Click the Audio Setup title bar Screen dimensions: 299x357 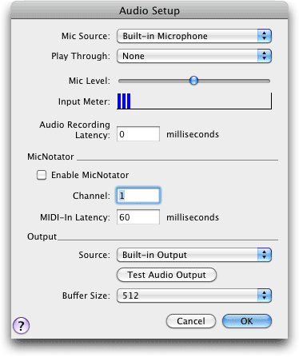coord(149,10)
